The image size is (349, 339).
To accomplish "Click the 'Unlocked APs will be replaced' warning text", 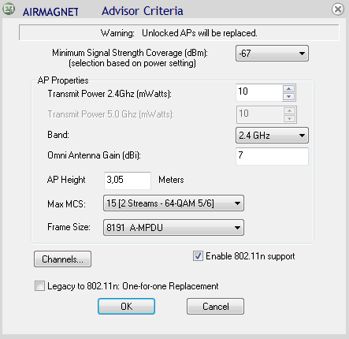I will [x=199, y=33].
